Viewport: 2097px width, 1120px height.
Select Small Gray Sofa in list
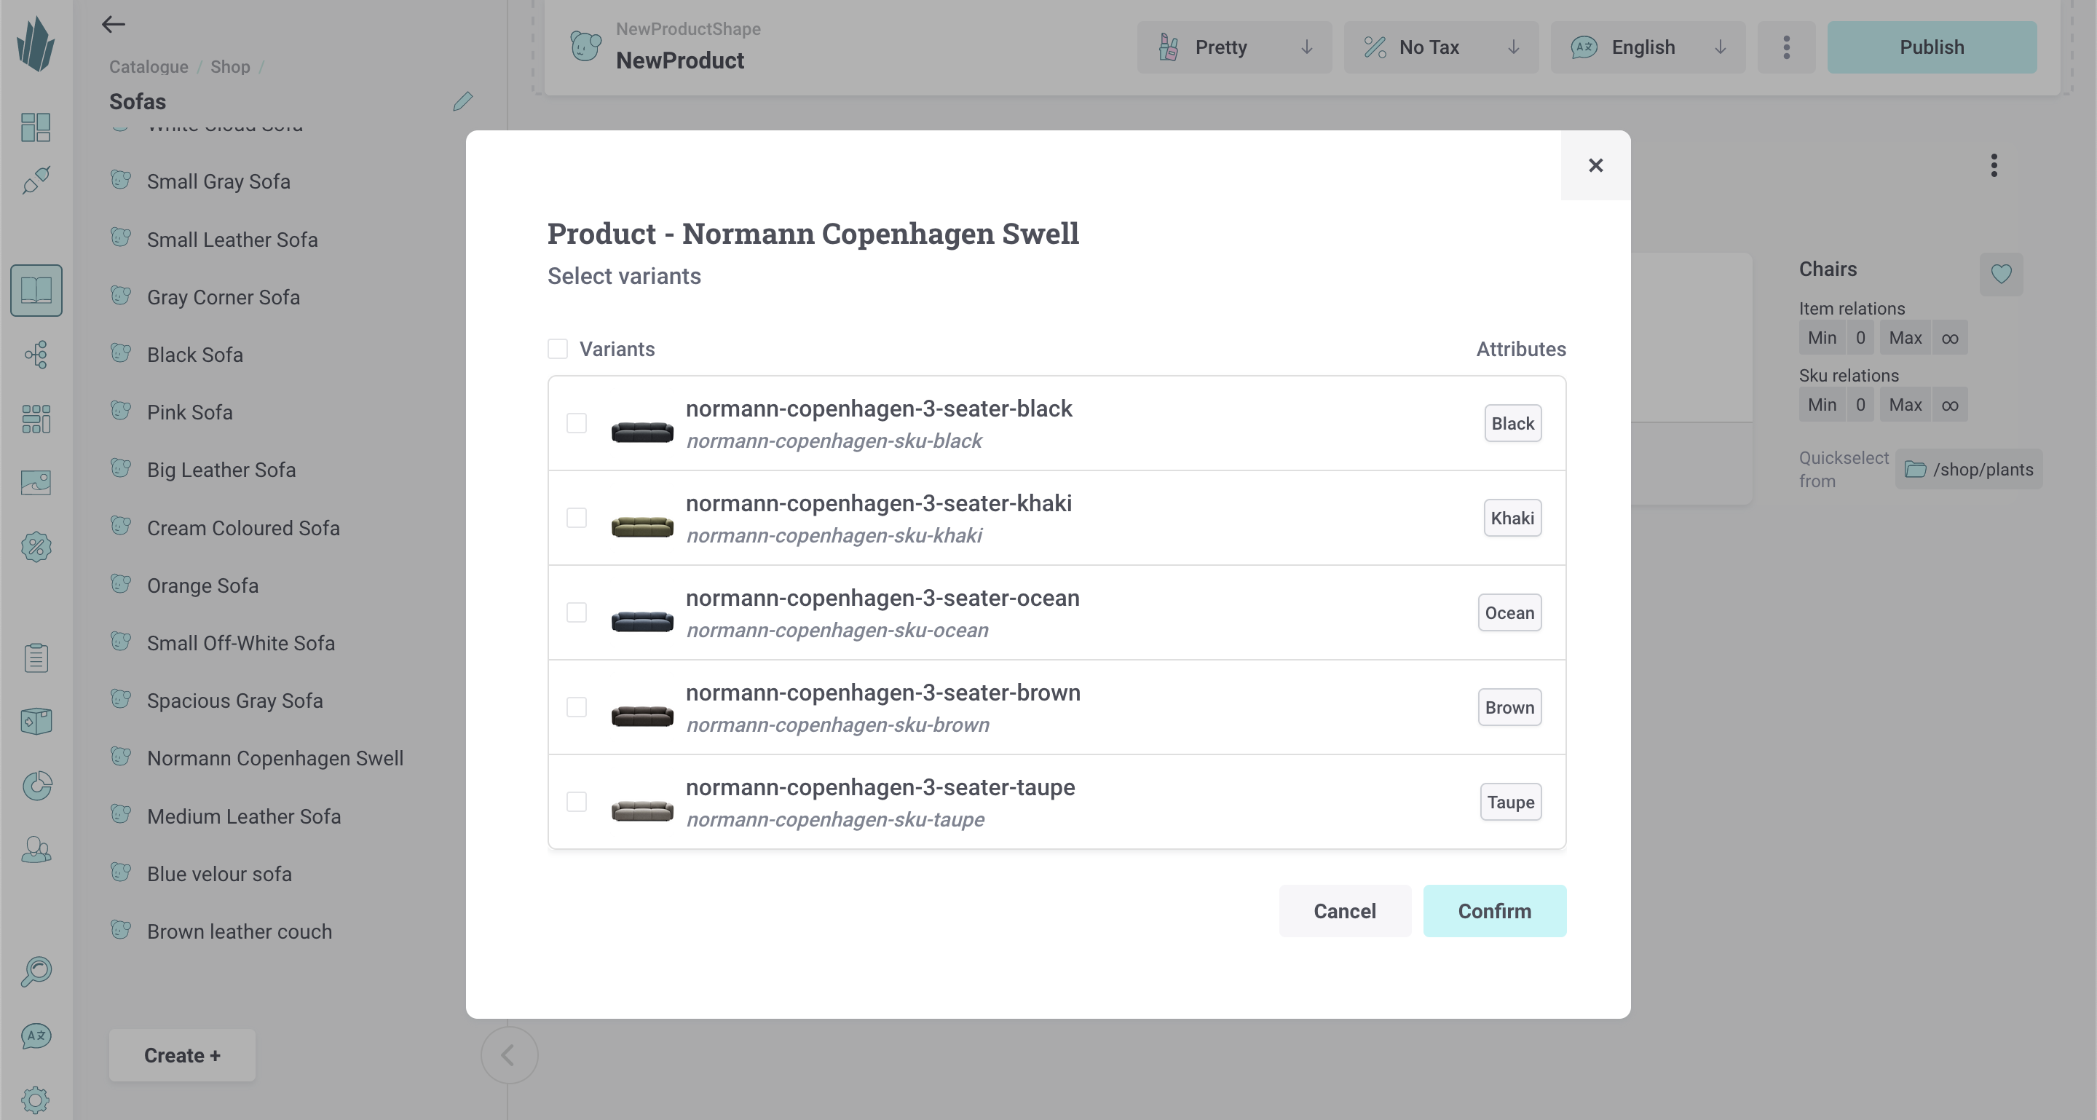coord(218,181)
